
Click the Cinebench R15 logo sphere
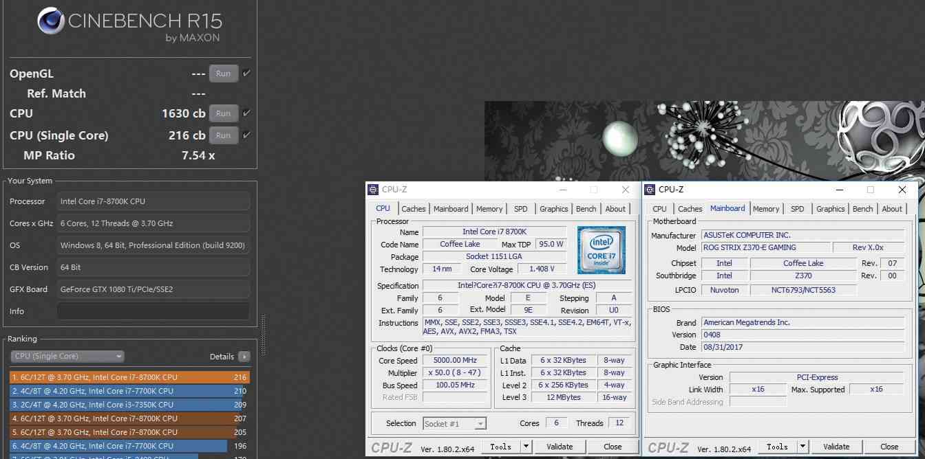click(x=51, y=21)
